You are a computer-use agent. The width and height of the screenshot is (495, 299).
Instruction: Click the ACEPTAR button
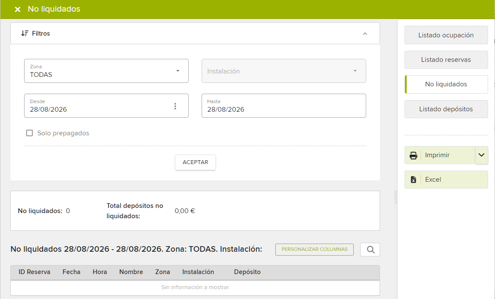[x=196, y=162]
